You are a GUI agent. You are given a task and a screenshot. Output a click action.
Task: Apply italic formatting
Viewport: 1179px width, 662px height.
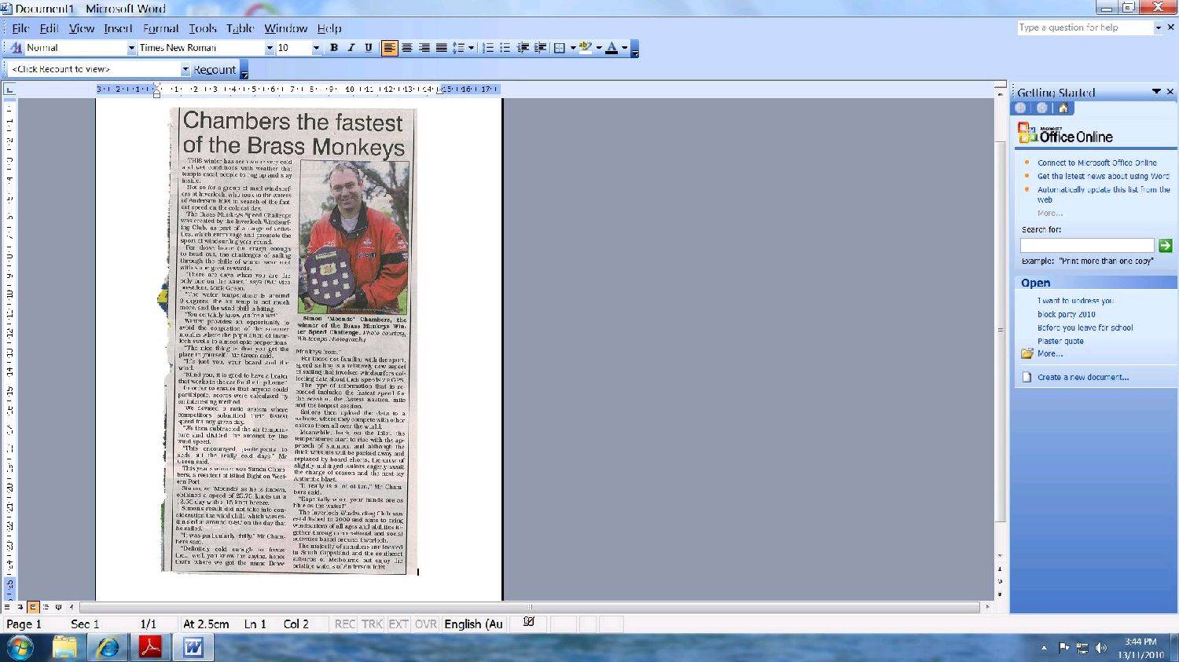click(351, 48)
